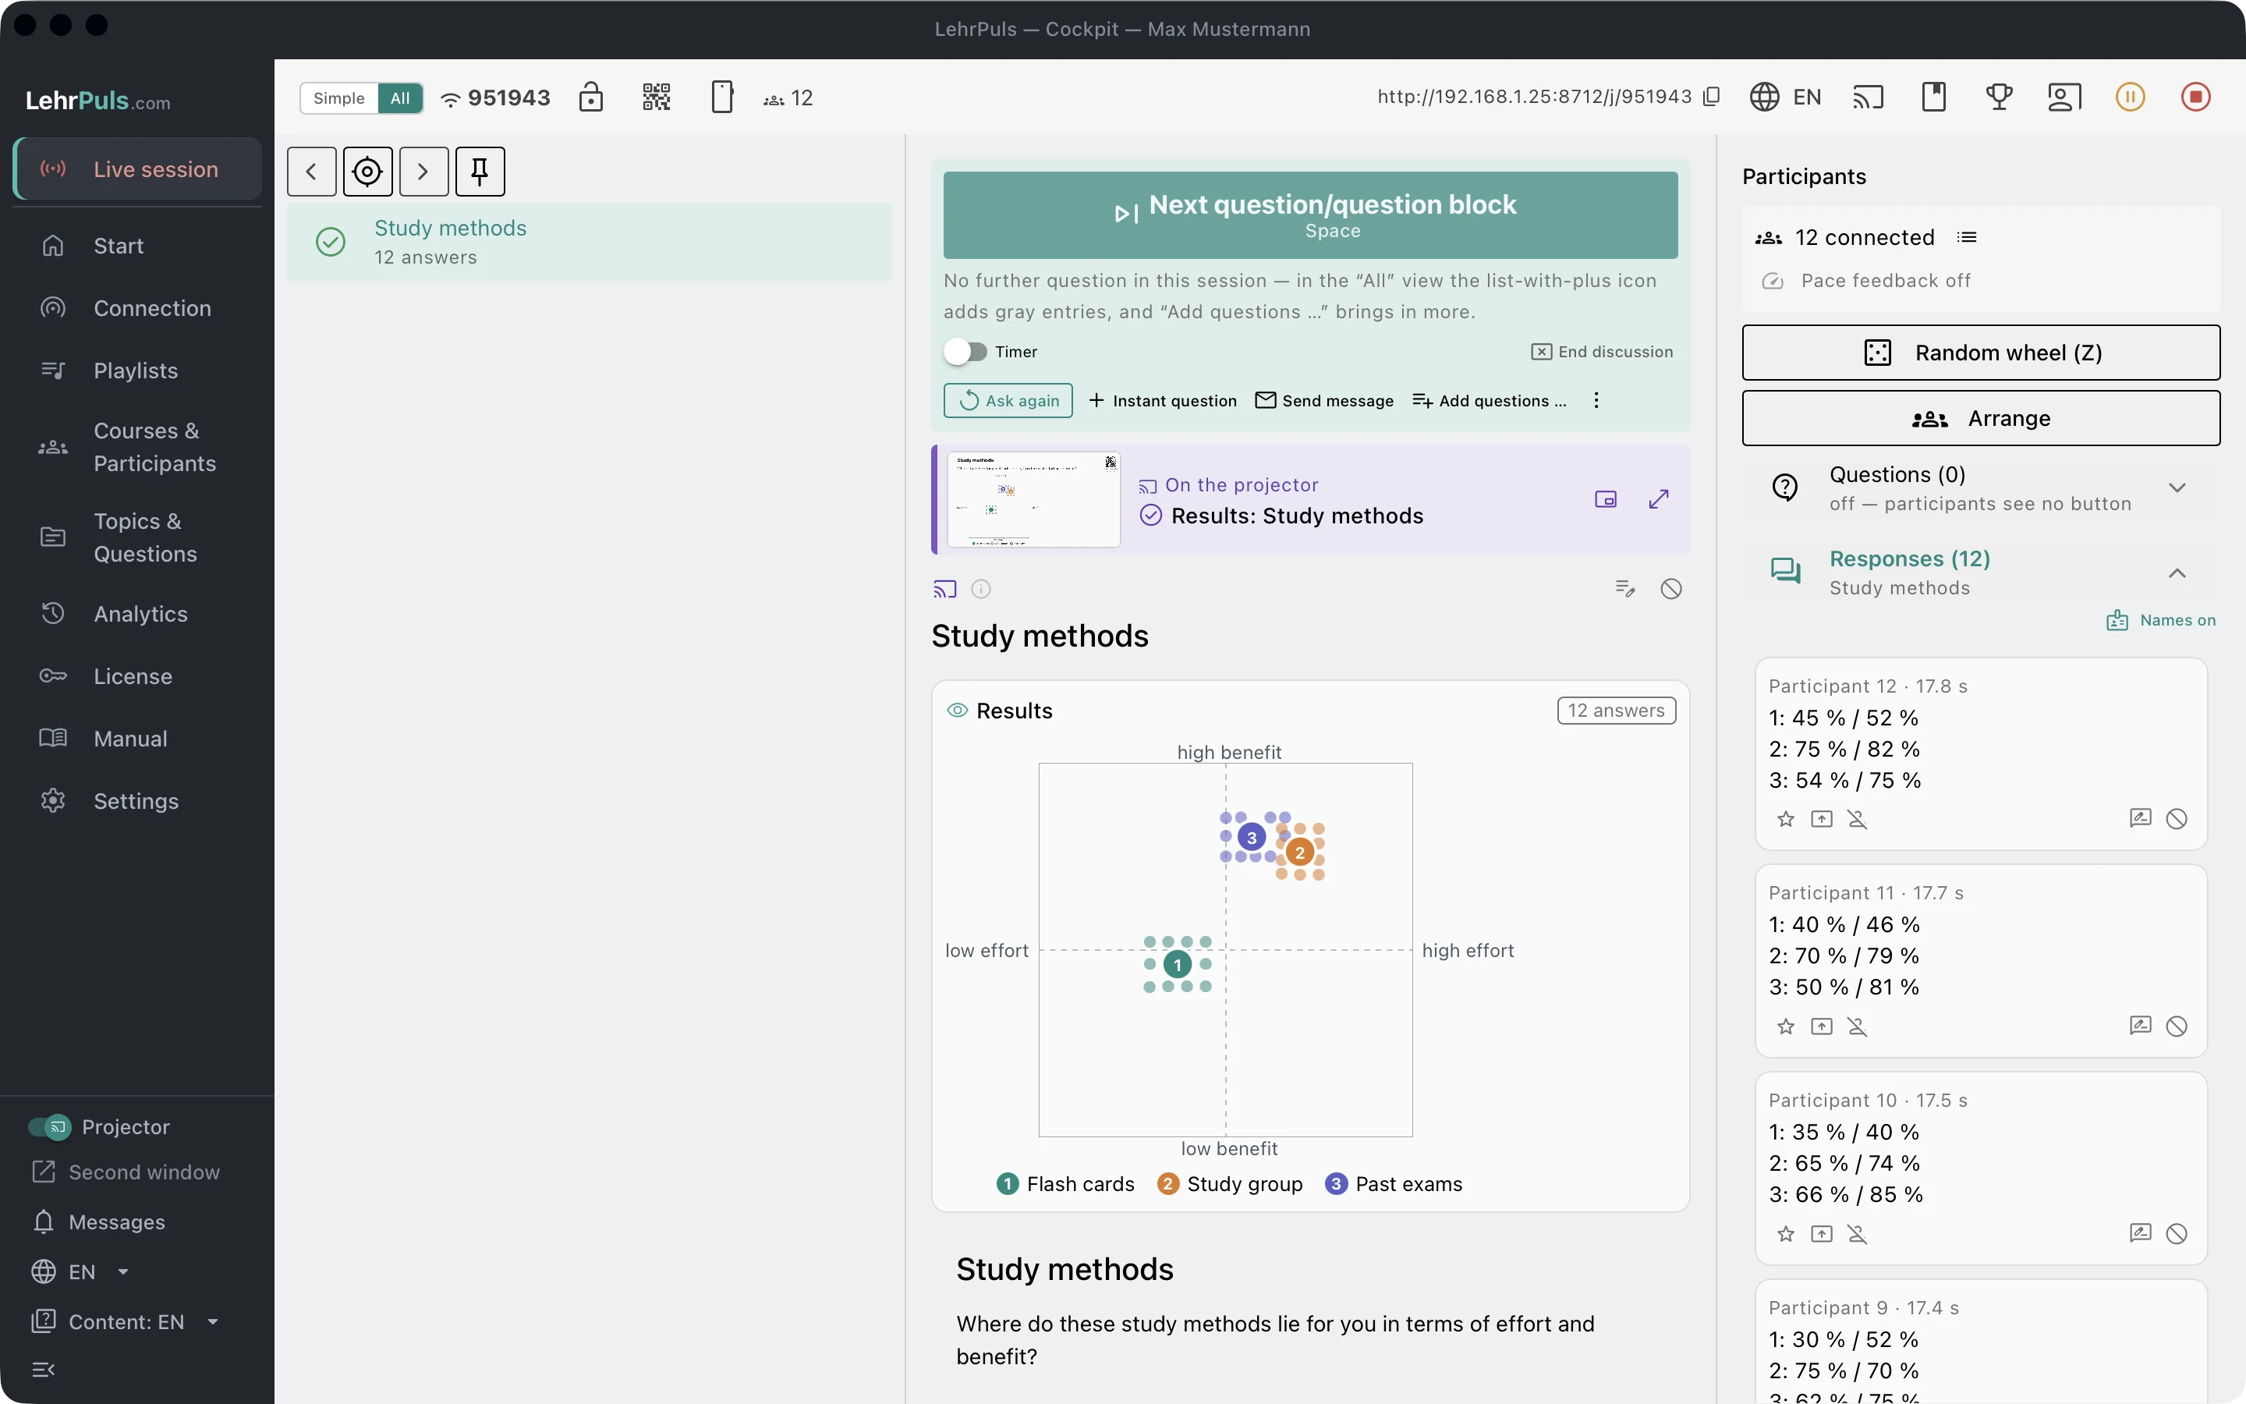
Task: Click the projector results thumbnail
Action: click(x=1033, y=499)
